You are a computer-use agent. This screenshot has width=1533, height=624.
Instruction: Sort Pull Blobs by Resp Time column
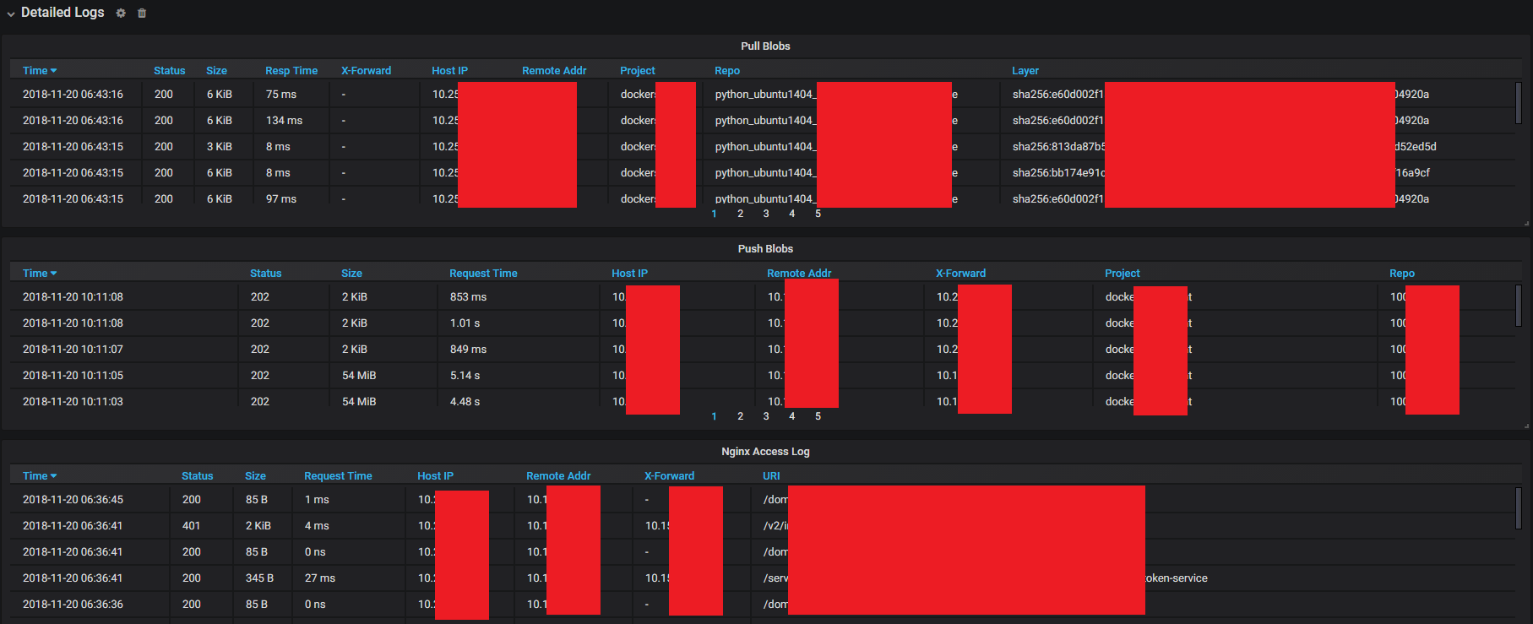(291, 71)
